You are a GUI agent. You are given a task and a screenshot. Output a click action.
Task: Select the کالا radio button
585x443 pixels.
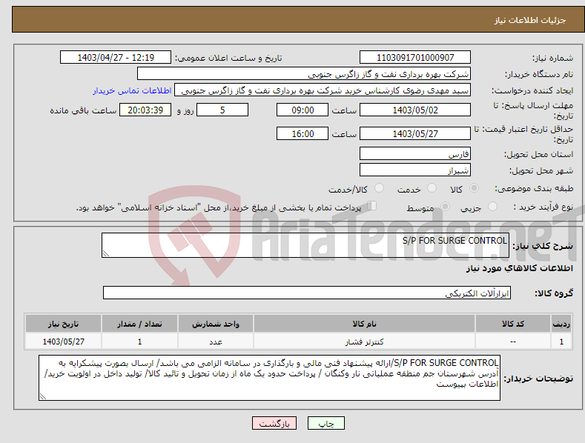point(474,188)
